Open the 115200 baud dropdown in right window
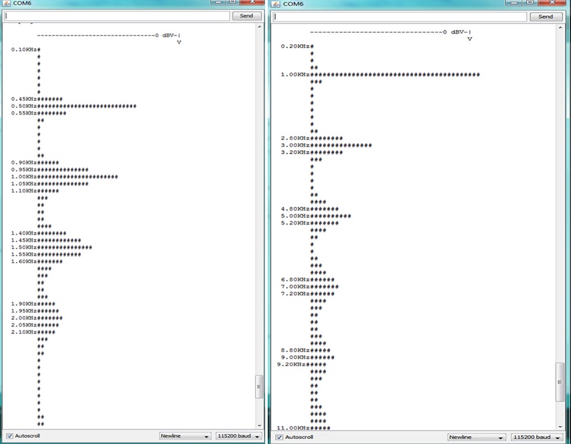Screen dimensions: 571x444 click(536, 437)
